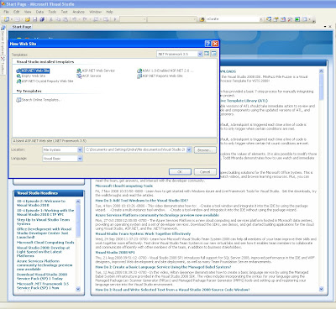This screenshot has height=309, width=336.
Task: Choose ASP.NET Reports Web Site template
Action: [x=160, y=76]
